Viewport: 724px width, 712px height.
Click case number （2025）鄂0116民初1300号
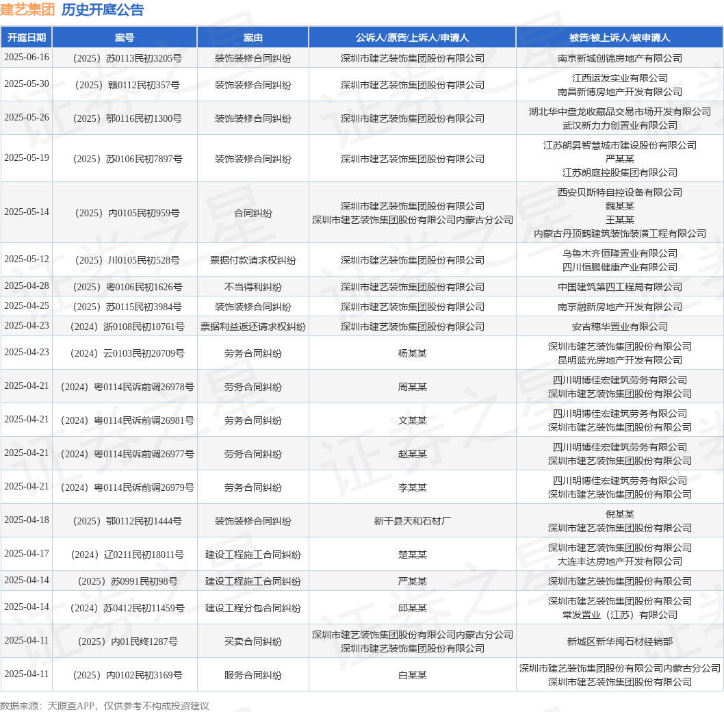coord(125,118)
